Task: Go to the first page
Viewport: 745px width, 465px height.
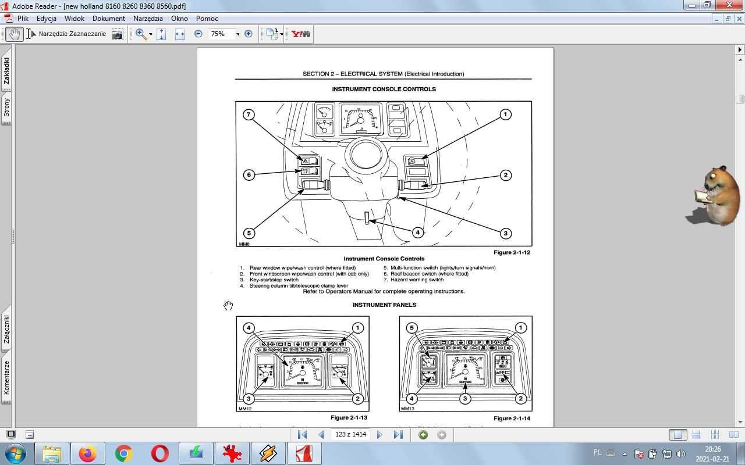Action: [x=302, y=434]
